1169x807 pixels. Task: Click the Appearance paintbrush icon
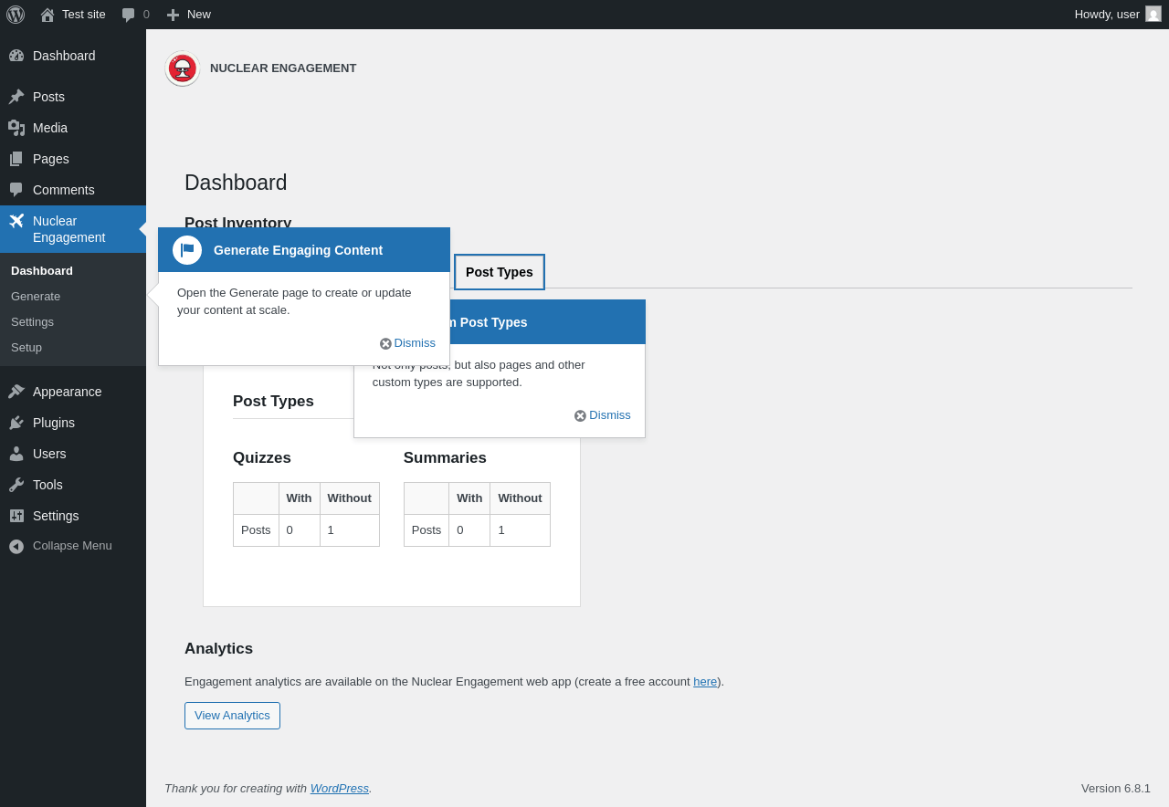16,392
